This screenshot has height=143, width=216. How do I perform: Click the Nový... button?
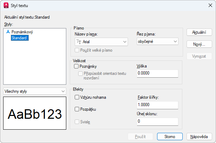pos(199,44)
